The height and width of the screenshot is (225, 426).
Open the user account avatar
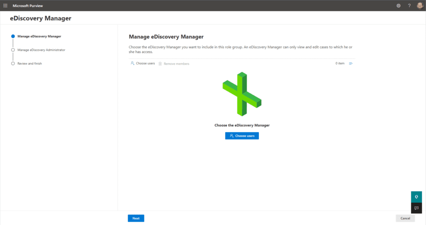tap(420, 5)
